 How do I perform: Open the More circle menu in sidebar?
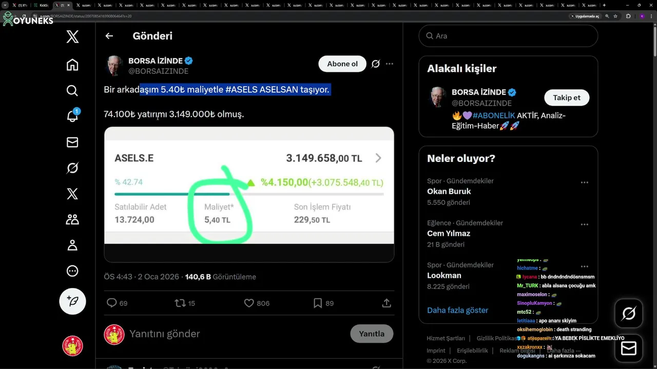tap(72, 271)
